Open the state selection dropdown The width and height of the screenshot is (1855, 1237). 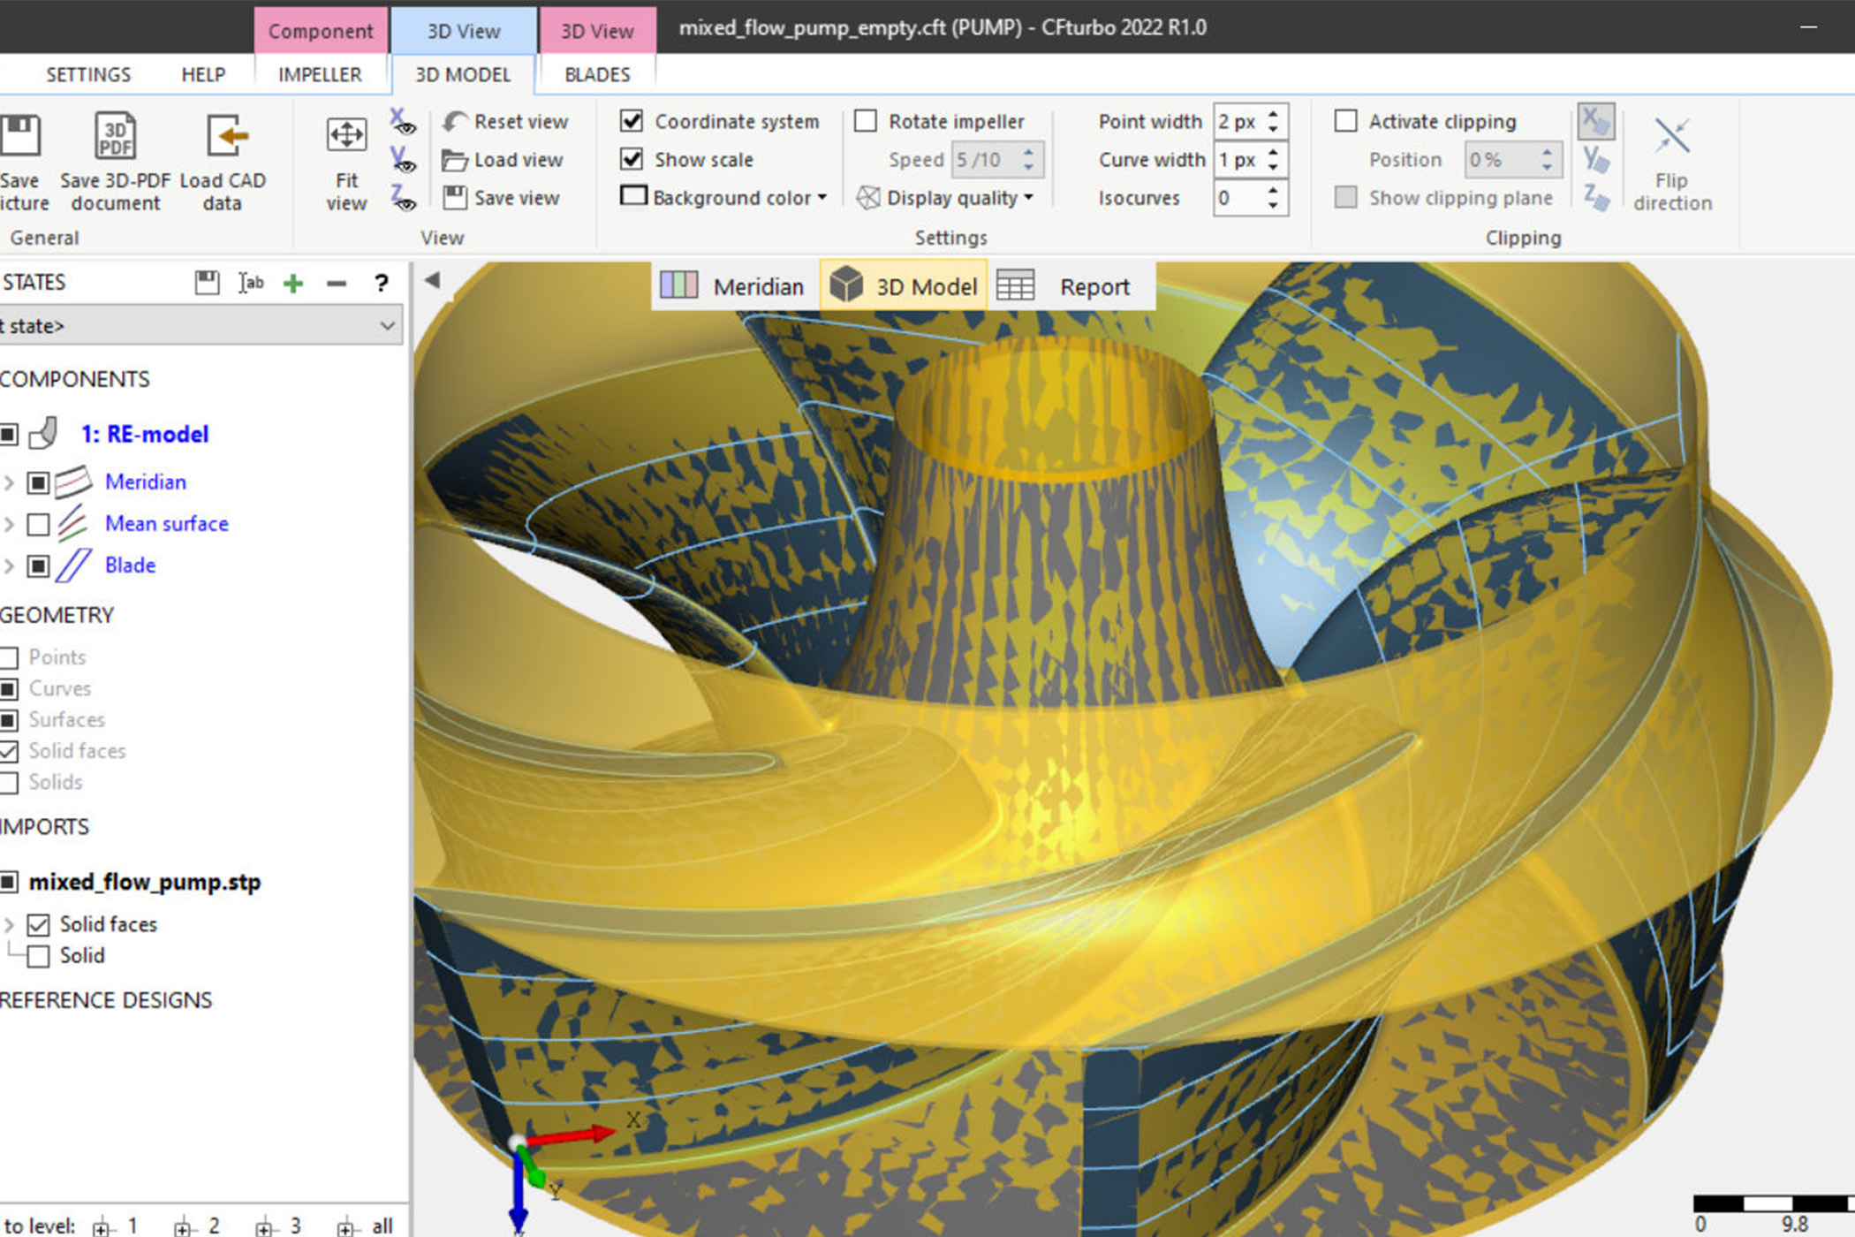[x=386, y=326]
